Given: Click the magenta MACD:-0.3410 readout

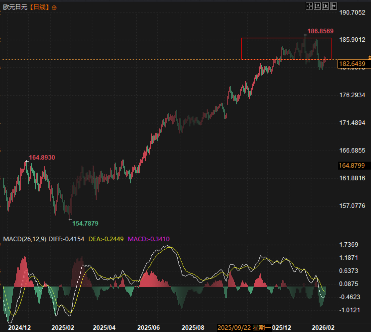Looking at the screenshot, I should click(149, 239).
